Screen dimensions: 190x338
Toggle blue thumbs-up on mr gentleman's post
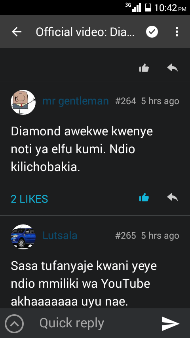tap(144, 197)
